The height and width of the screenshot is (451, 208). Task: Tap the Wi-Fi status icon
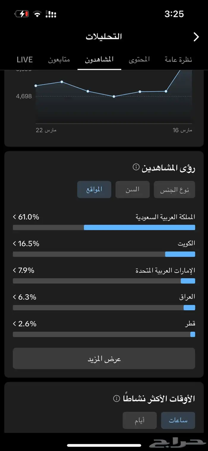click(x=37, y=14)
